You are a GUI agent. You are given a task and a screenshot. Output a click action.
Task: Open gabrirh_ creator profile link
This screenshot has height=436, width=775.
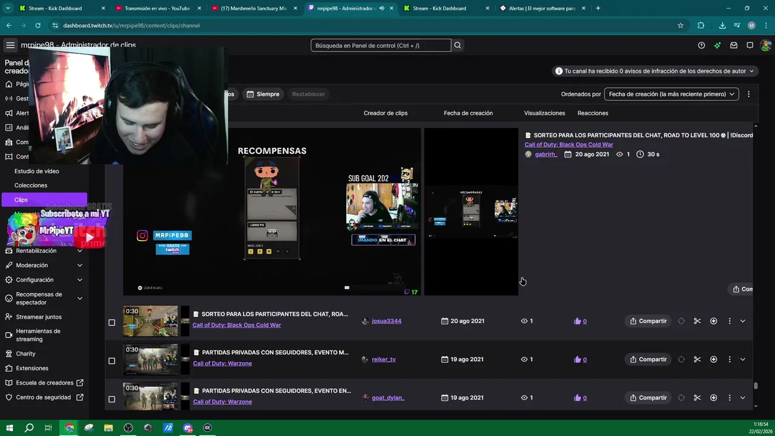click(546, 154)
